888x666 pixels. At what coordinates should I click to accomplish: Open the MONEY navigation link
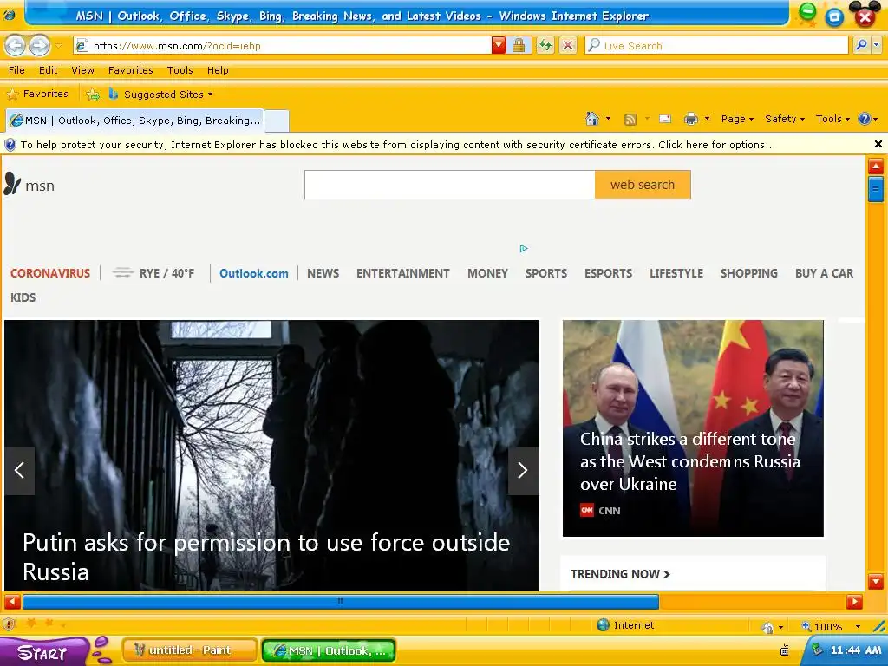487,273
